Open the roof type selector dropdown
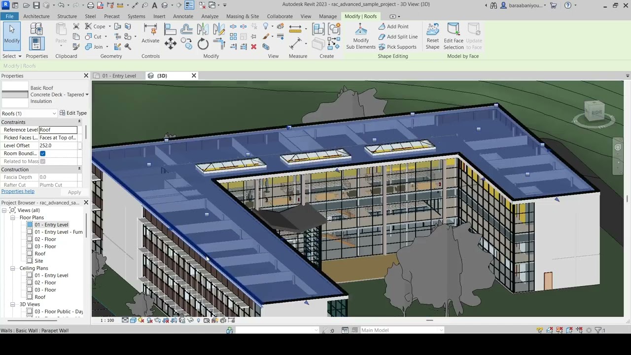631x355 pixels. 87,95
